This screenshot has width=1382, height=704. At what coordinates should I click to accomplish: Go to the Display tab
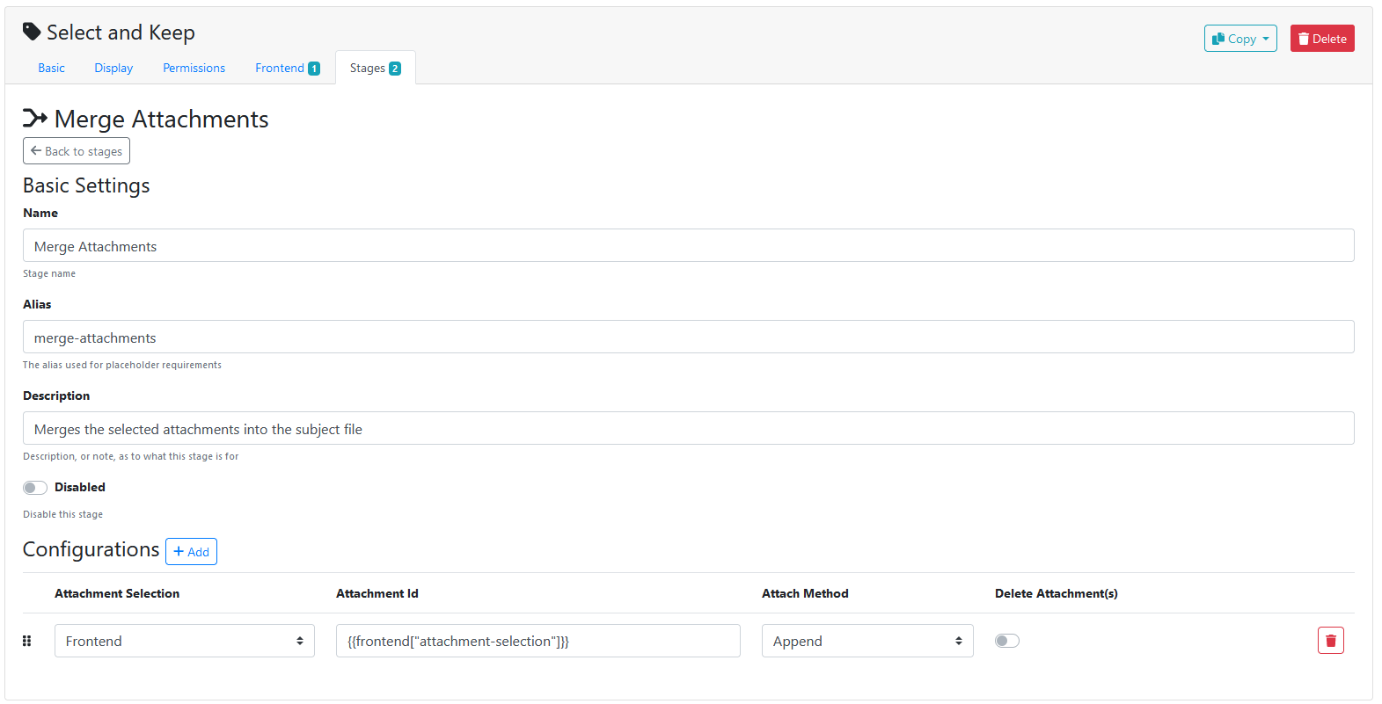[113, 69]
